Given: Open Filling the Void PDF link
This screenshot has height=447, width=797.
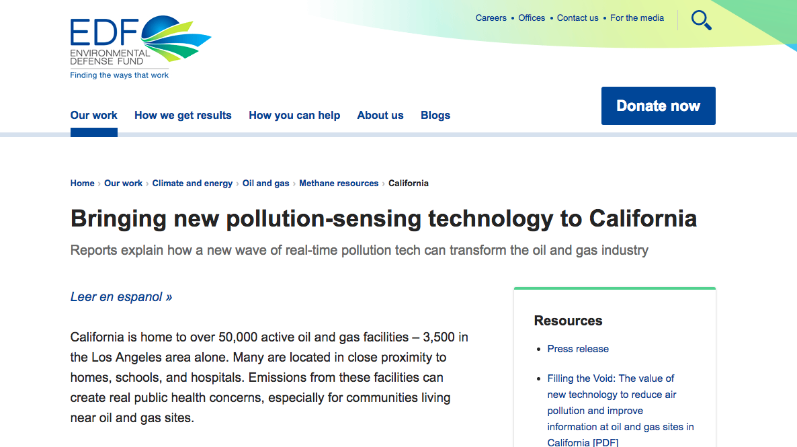Looking at the screenshot, I should [x=621, y=410].
